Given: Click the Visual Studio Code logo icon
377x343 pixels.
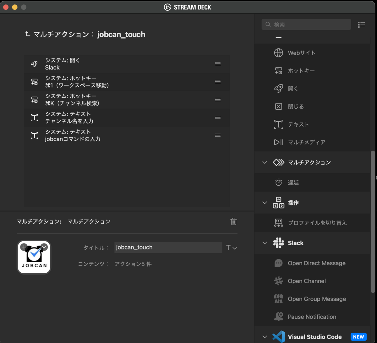Looking at the screenshot, I should click(x=279, y=337).
